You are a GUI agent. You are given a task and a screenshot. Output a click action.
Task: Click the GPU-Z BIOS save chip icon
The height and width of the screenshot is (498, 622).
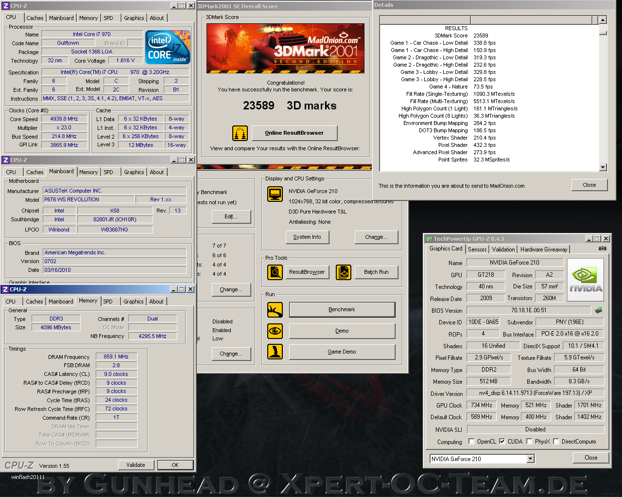point(599,310)
